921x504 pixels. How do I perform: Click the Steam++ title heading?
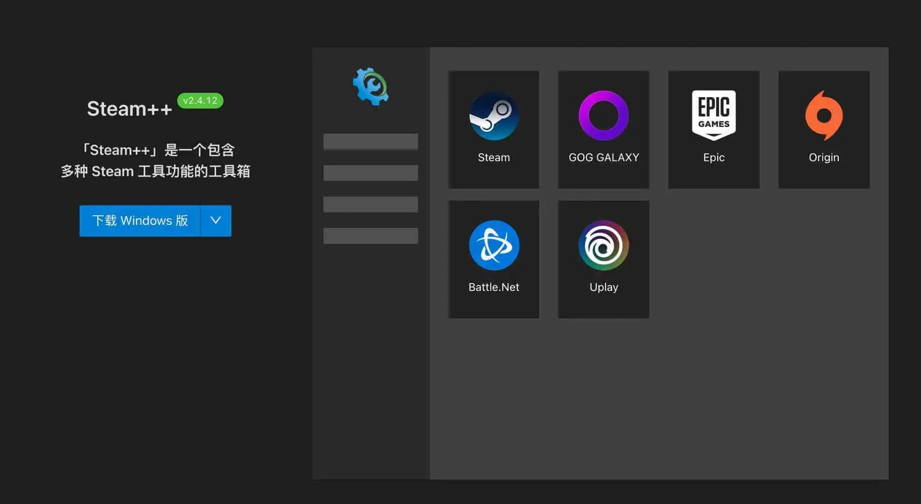129,109
